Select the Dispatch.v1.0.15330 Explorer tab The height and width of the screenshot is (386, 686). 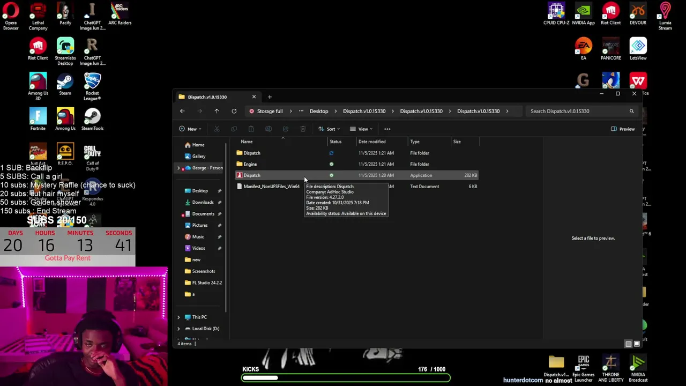[218, 97]
